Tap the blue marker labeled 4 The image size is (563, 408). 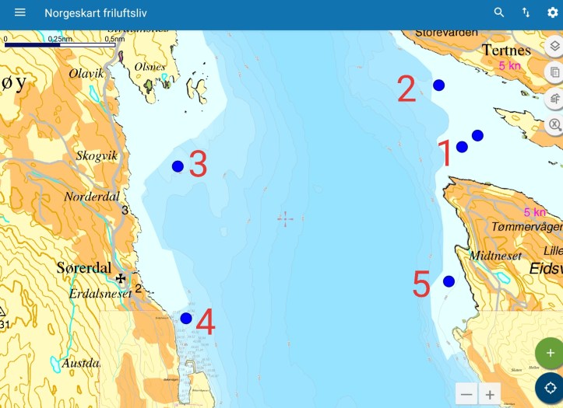185,318
